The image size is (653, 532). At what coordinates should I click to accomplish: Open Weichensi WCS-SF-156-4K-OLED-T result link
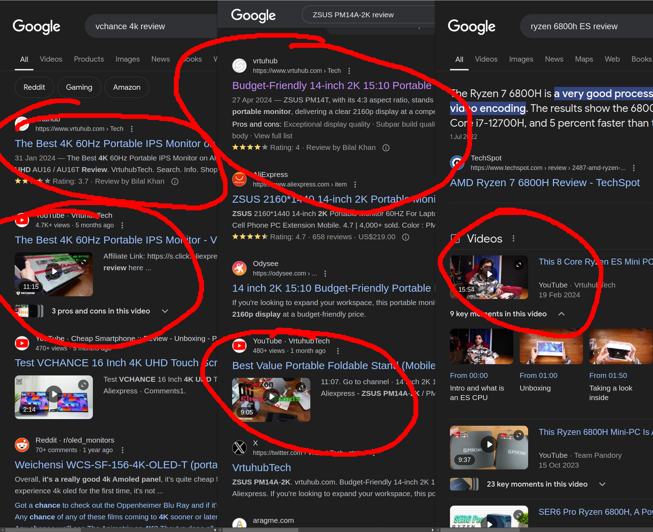coord(116,465)
